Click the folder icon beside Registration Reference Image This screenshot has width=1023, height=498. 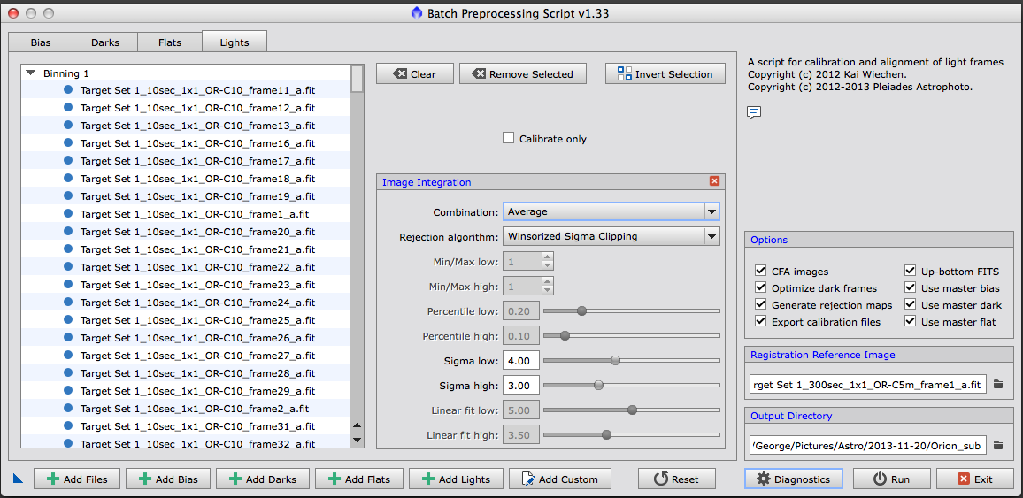coord(998,385)
